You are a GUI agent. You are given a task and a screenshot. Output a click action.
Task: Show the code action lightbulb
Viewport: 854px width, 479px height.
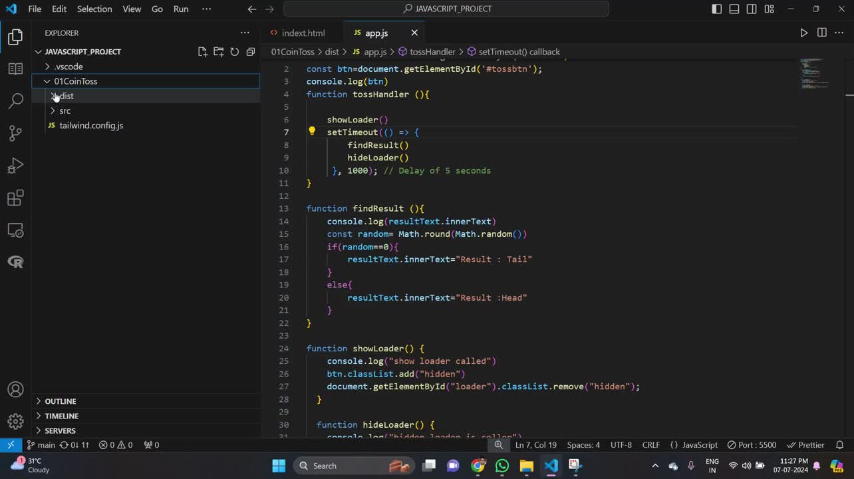(312, 132)
